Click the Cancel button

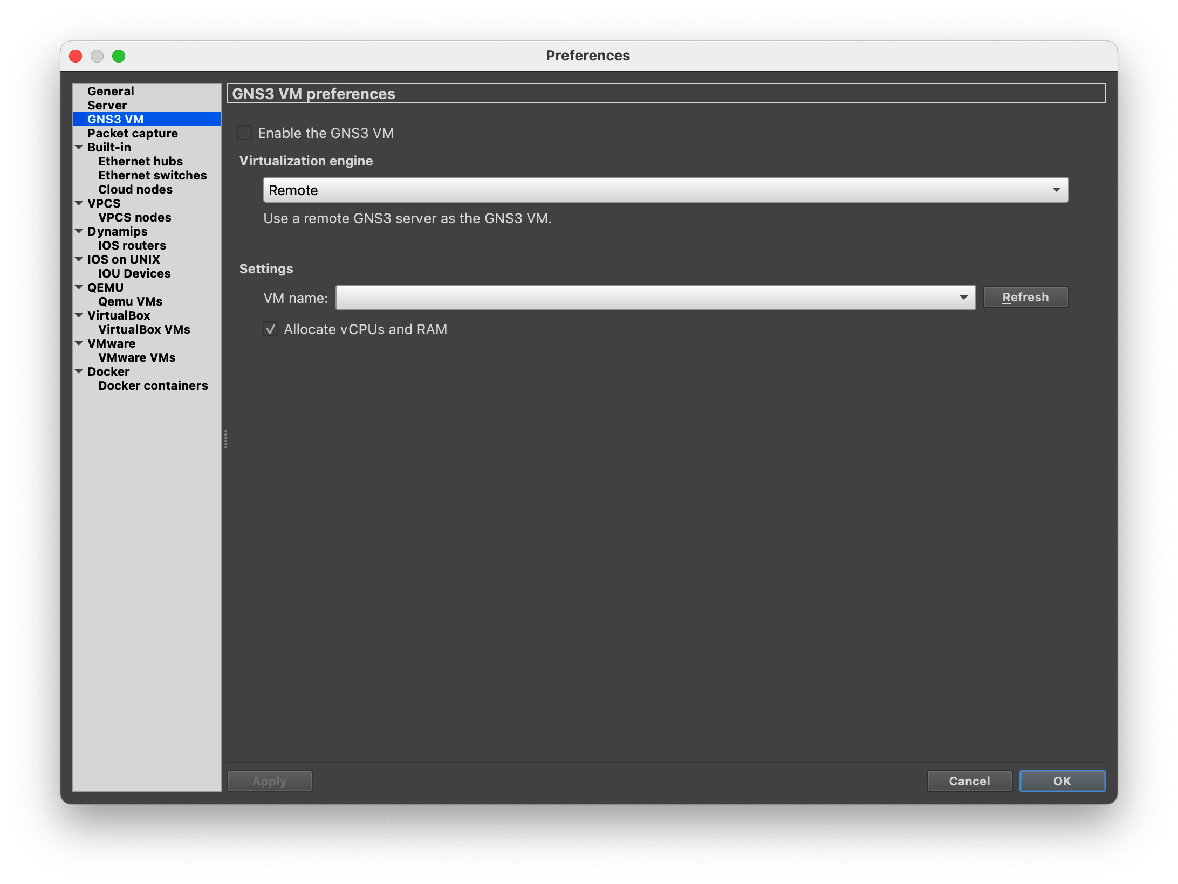point(969,781)
